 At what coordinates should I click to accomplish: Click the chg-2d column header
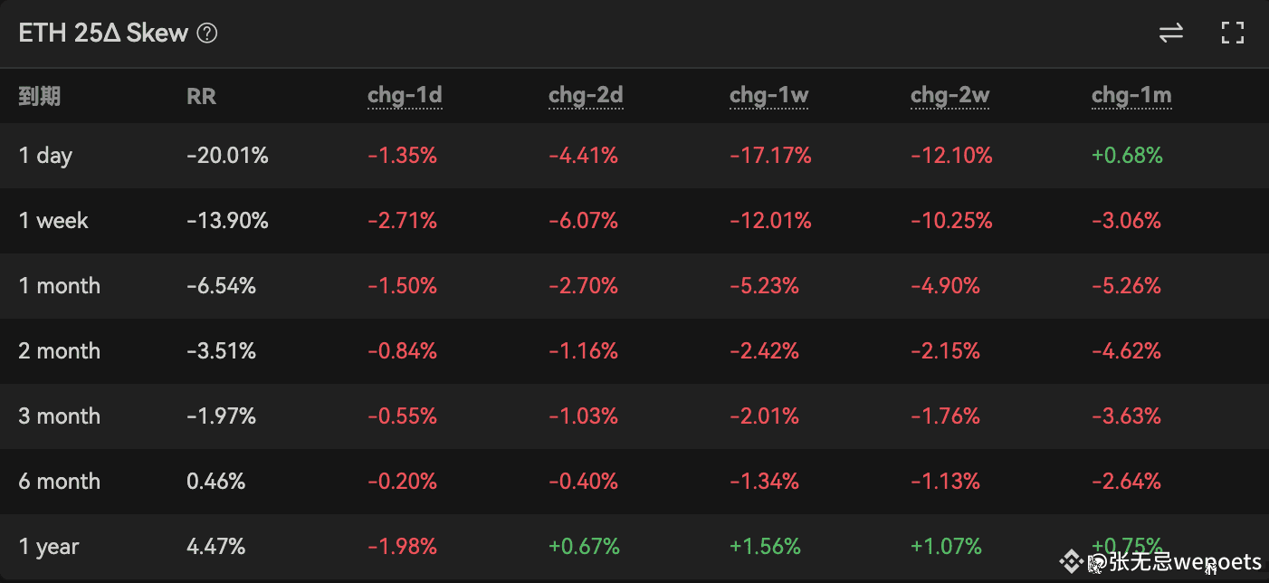click(x=586, y=96)
